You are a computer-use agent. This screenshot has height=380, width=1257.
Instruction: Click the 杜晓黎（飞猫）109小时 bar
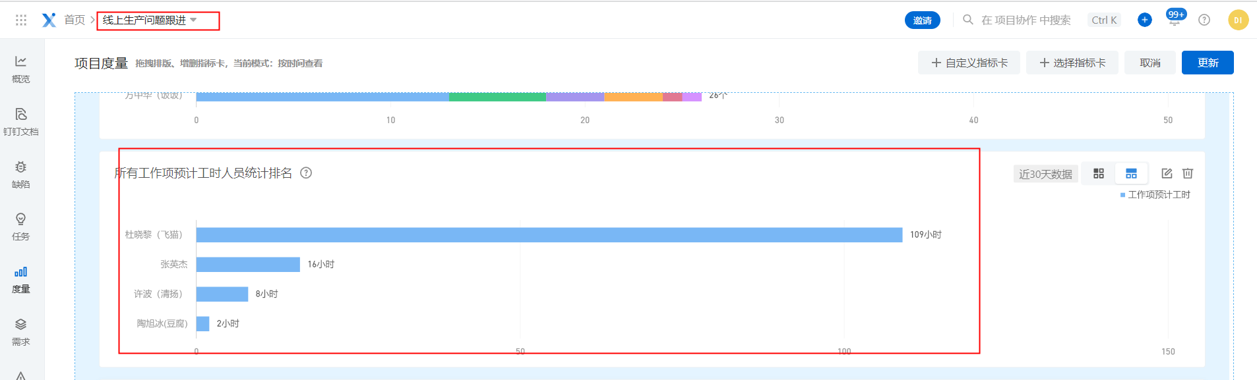[549, 234]
